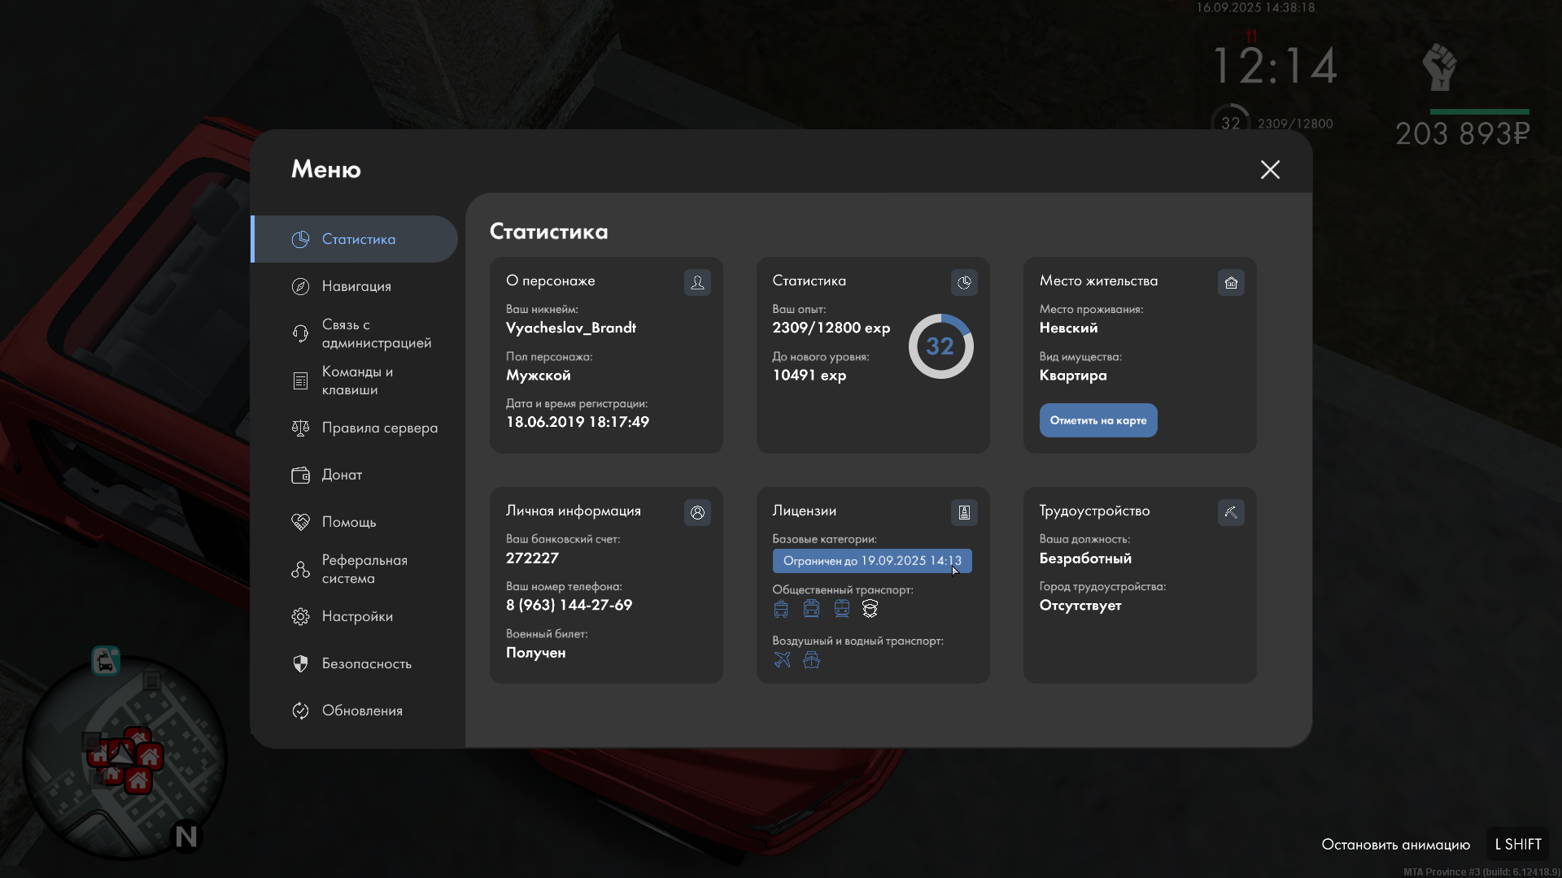Click the first bus license icon
This screenshot has width=1562, height=878.
[x=781, y=609]
